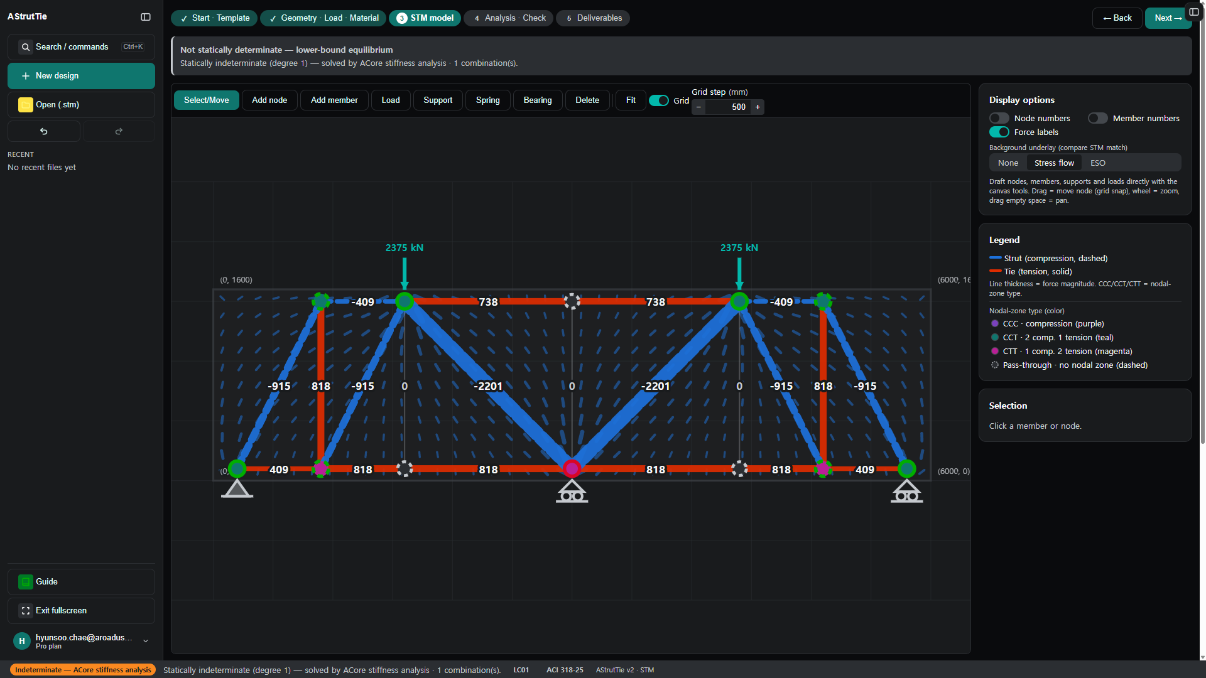Decrease grid step with minus button
Image resolution: width=1206 pixels, height=678 pixels.
(x=698, y=107)
